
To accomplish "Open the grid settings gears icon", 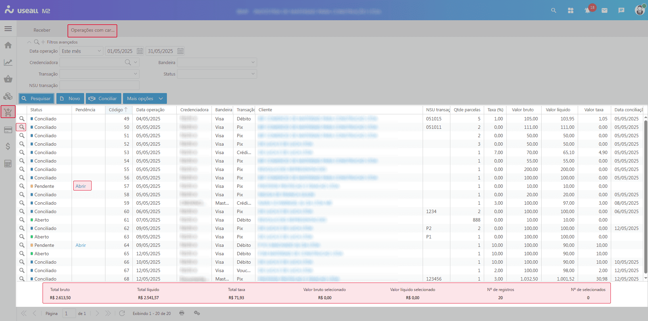I will 197,313.
